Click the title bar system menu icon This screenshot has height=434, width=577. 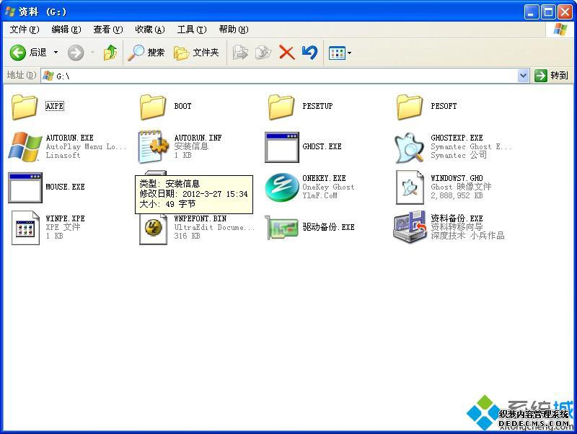pyautogui.click(x=10, y=12)
